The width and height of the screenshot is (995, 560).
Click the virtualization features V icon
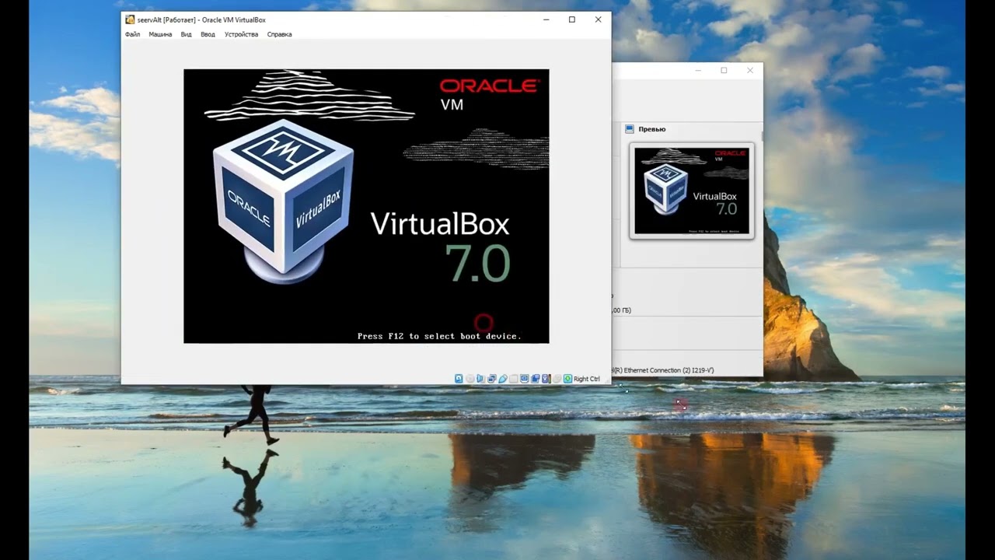point(546,379)
